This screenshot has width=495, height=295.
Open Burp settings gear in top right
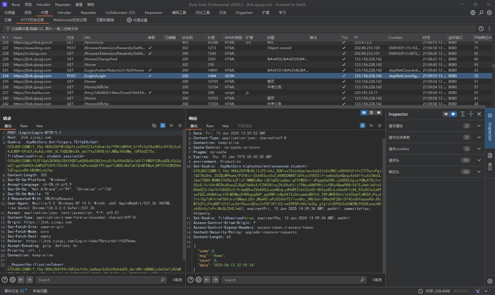(x=489, y=13)
